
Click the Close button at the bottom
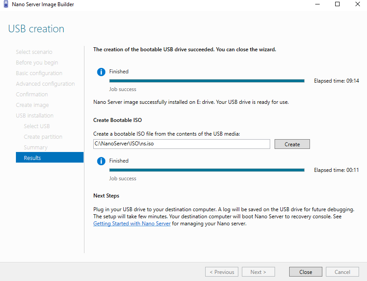(x=306, y=272)
